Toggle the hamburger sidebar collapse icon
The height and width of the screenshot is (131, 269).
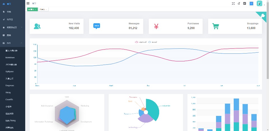point(28,3)
